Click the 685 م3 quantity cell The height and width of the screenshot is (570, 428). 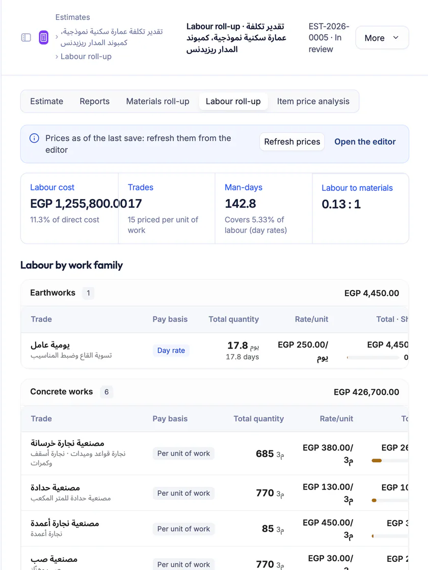[270, 453]
